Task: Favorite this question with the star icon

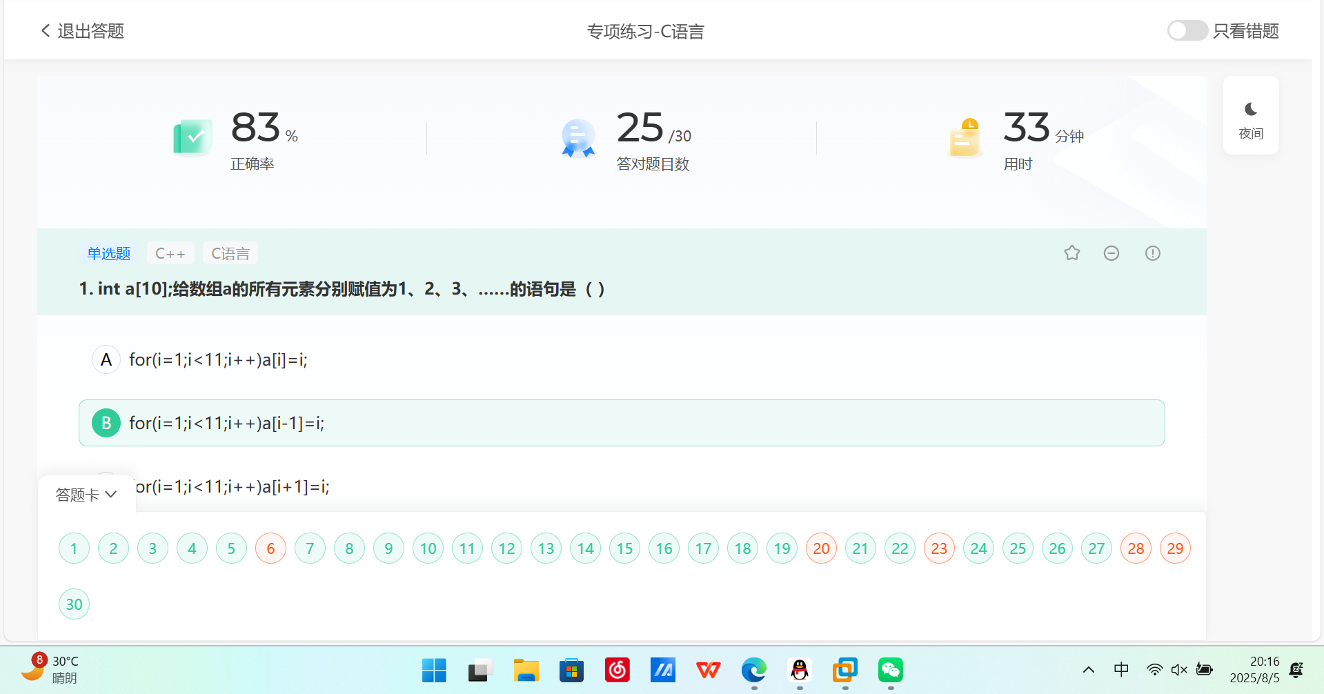Action: (x=1071, y=252)
